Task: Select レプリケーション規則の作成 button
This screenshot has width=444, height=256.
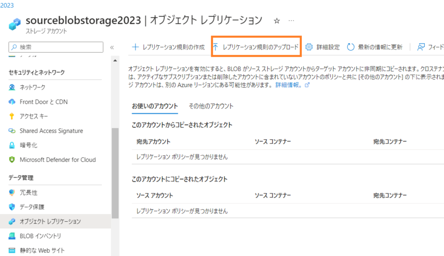Action: (x=168, y=47)
